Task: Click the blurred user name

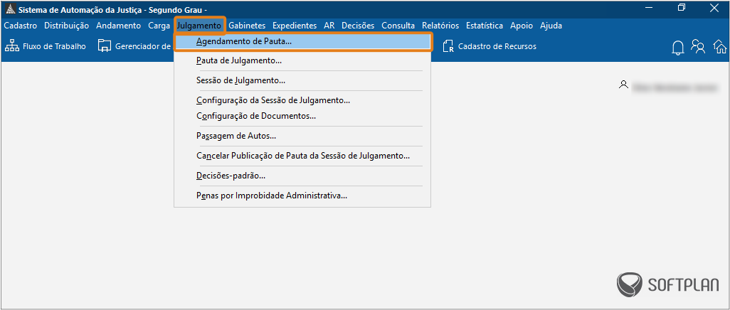Action: 675,87
